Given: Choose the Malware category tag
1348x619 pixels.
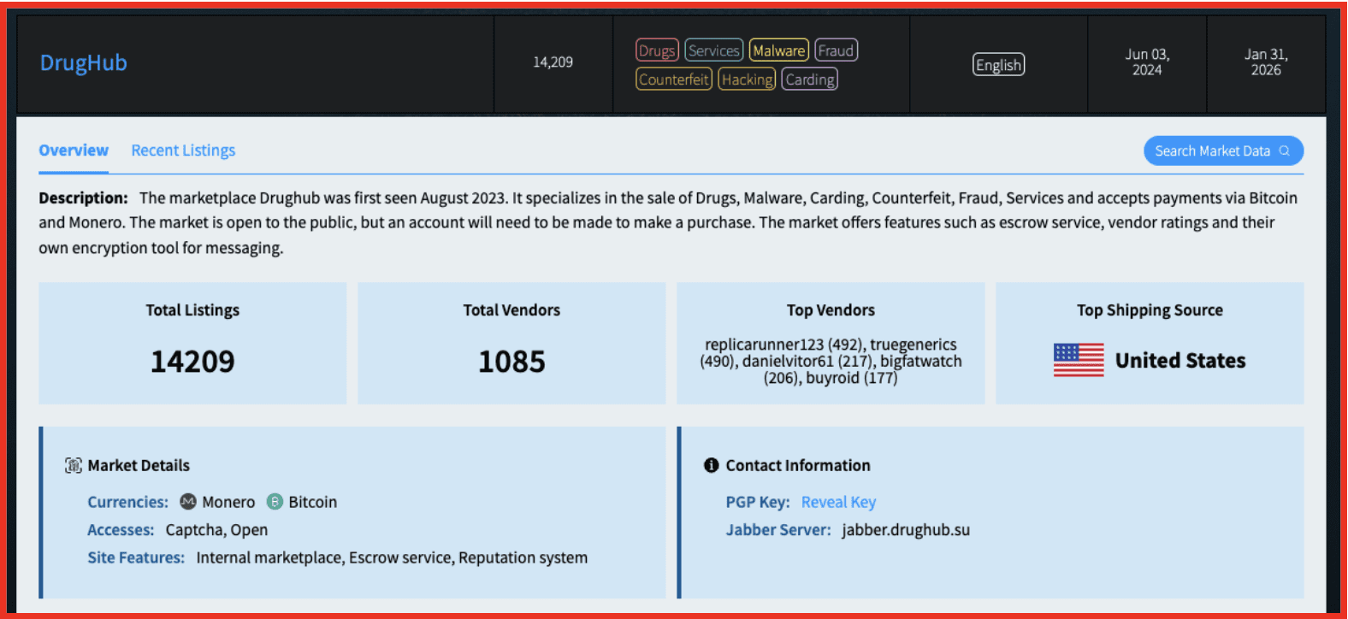Looking at the screenshot, I should 778,50.
